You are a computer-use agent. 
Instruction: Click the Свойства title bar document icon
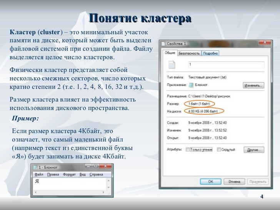click(x=163, y=44)
